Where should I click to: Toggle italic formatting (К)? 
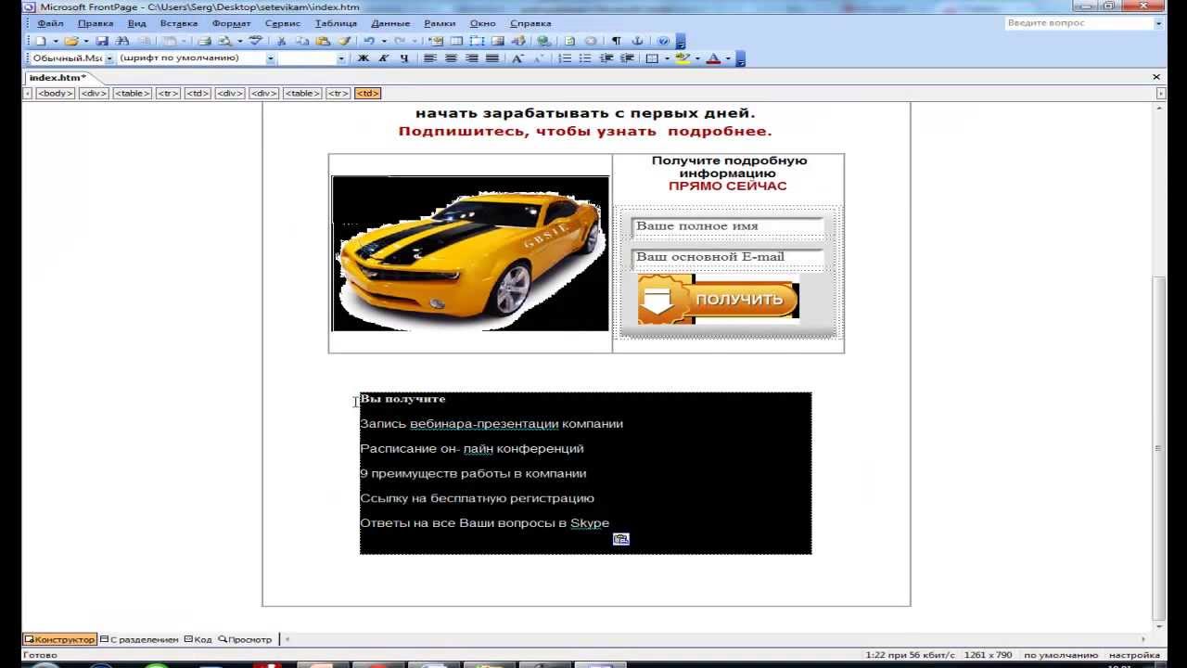[384, 58]
